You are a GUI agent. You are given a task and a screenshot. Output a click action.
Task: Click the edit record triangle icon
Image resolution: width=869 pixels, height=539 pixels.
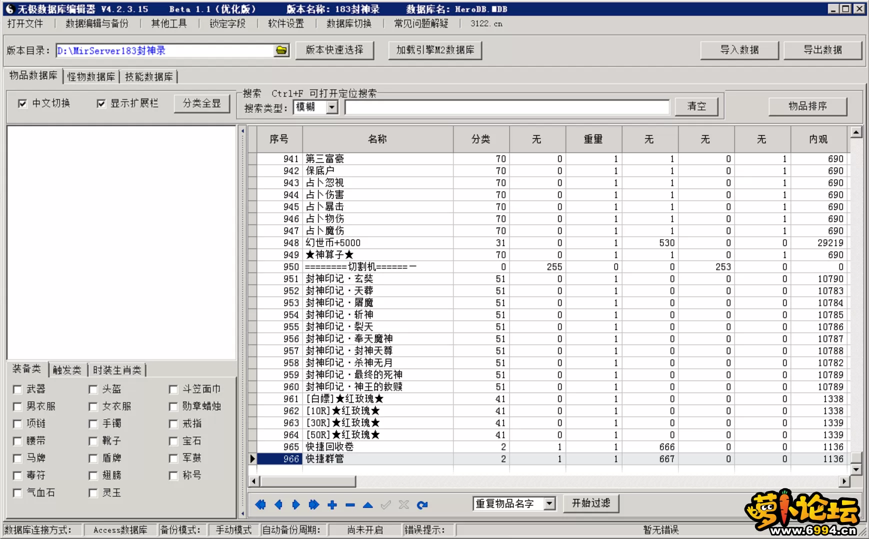pyautogui.click(x=368, y=505)
